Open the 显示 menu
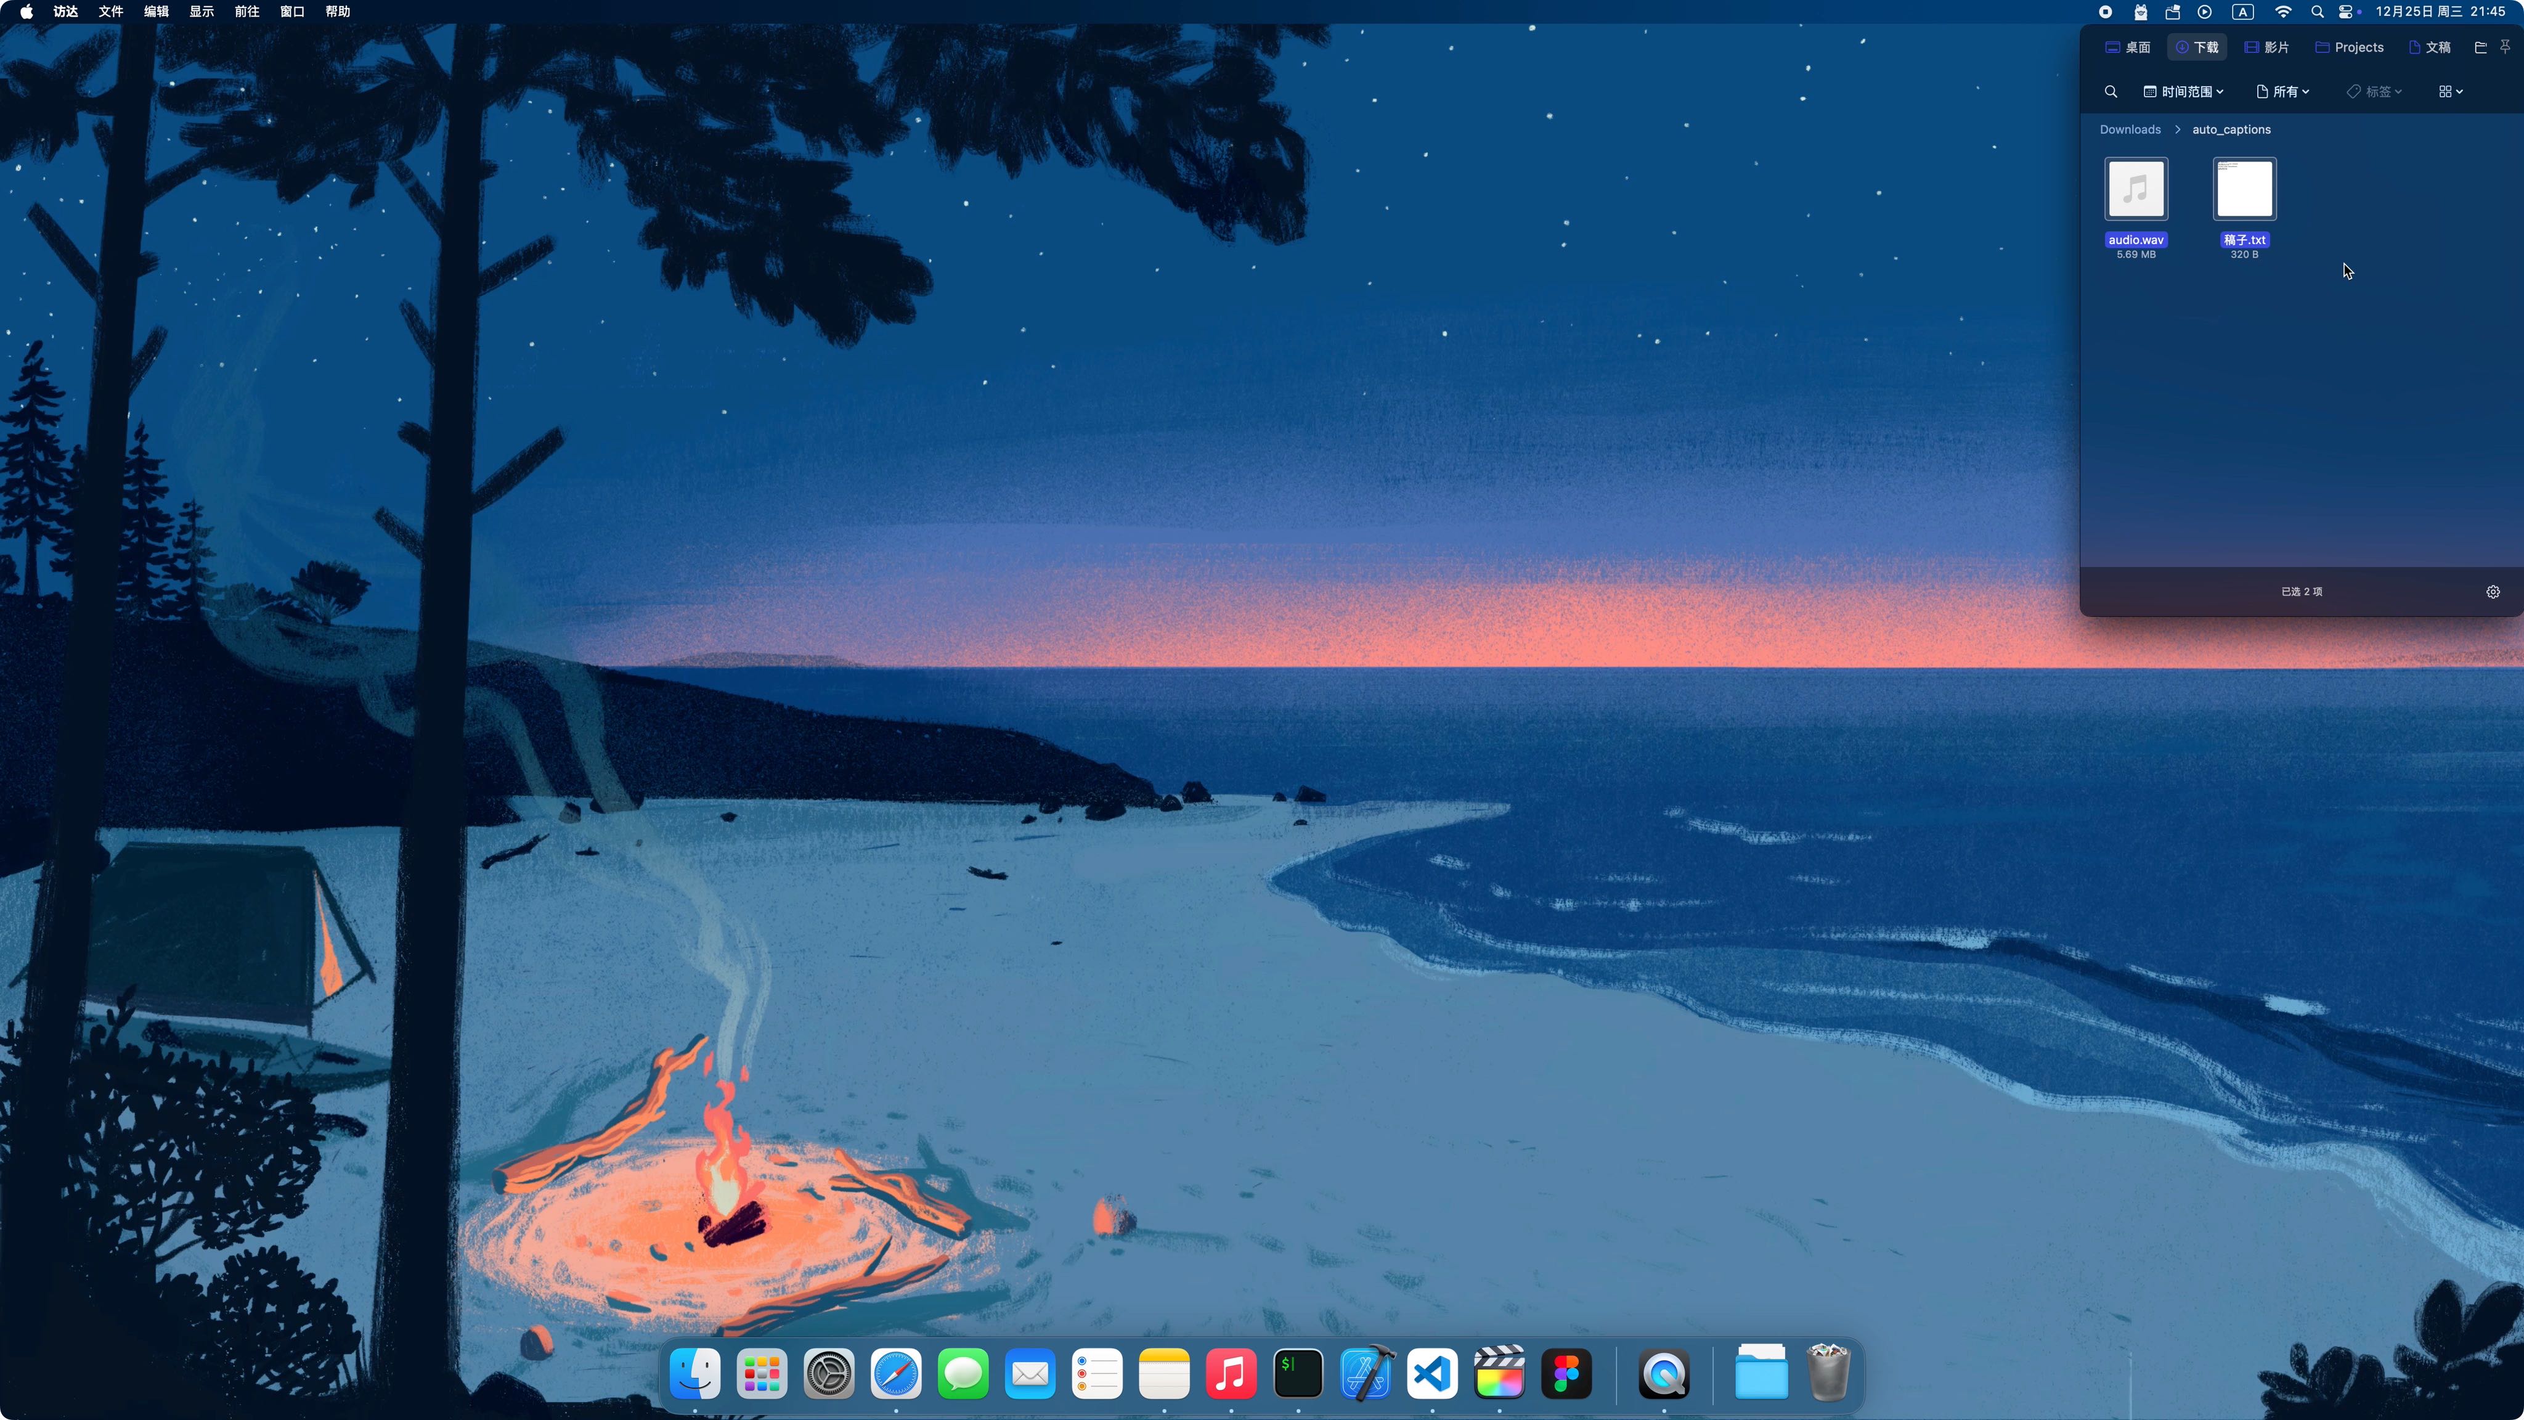2524x1420 pixels. tap(201, 12)
